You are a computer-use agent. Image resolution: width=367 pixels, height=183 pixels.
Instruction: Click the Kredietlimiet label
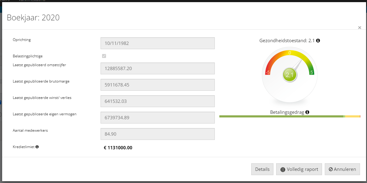24,147
